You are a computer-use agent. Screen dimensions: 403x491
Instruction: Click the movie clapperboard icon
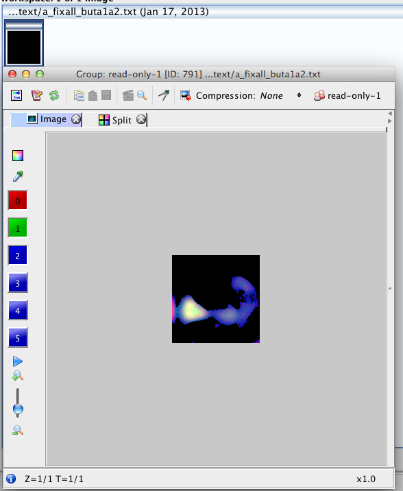point(128,95)
